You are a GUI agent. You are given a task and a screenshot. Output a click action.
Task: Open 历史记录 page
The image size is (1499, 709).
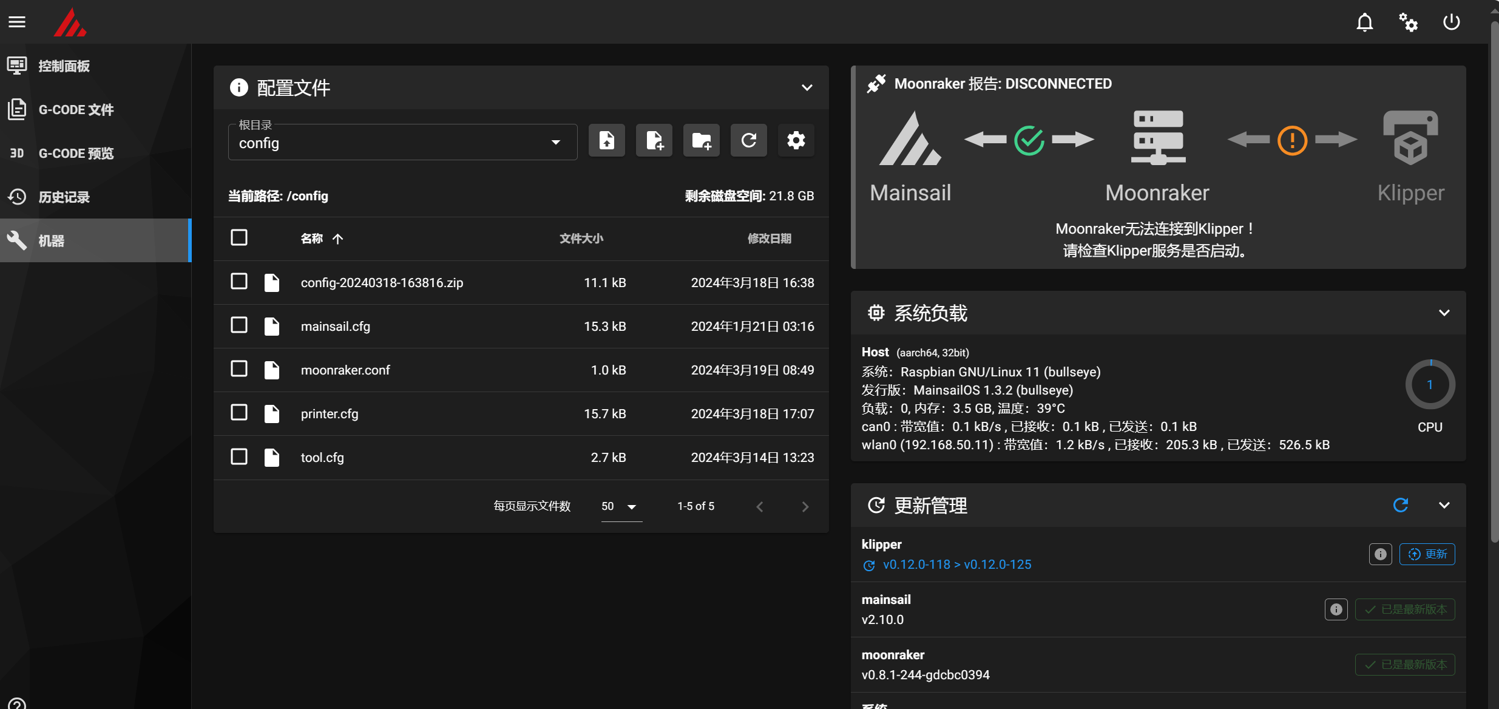95,197
